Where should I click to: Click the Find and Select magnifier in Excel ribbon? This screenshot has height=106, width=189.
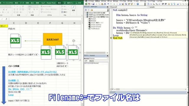click(x=74, y=7)
